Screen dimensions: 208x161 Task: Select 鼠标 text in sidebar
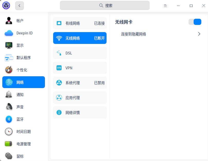[20, 156]
